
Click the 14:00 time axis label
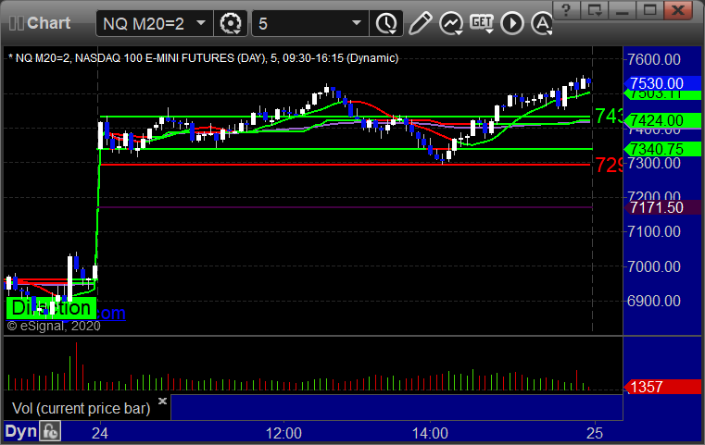pos(430,433)
